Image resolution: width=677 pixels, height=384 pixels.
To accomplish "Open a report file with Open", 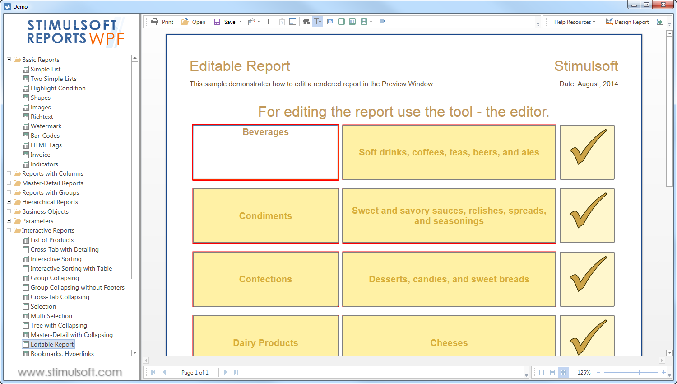I will point(193,22).
